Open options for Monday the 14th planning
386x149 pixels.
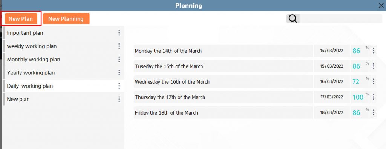[x=374, y=51]
